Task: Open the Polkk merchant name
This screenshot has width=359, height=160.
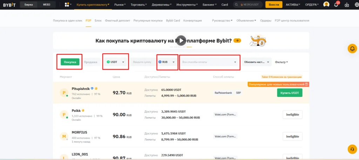Action: pos(76,111)
